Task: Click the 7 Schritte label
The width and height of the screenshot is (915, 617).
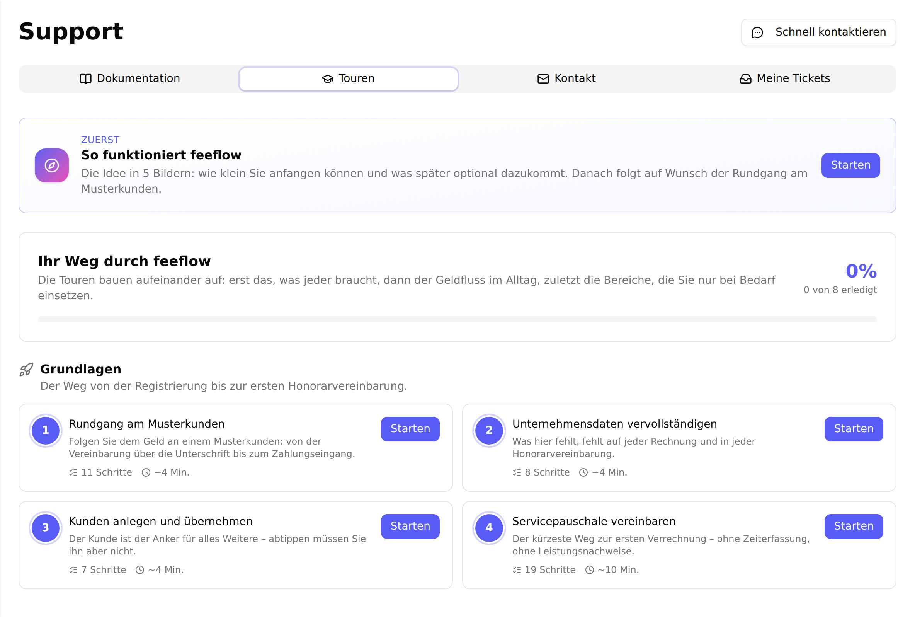Action: [x=104, y=570]
